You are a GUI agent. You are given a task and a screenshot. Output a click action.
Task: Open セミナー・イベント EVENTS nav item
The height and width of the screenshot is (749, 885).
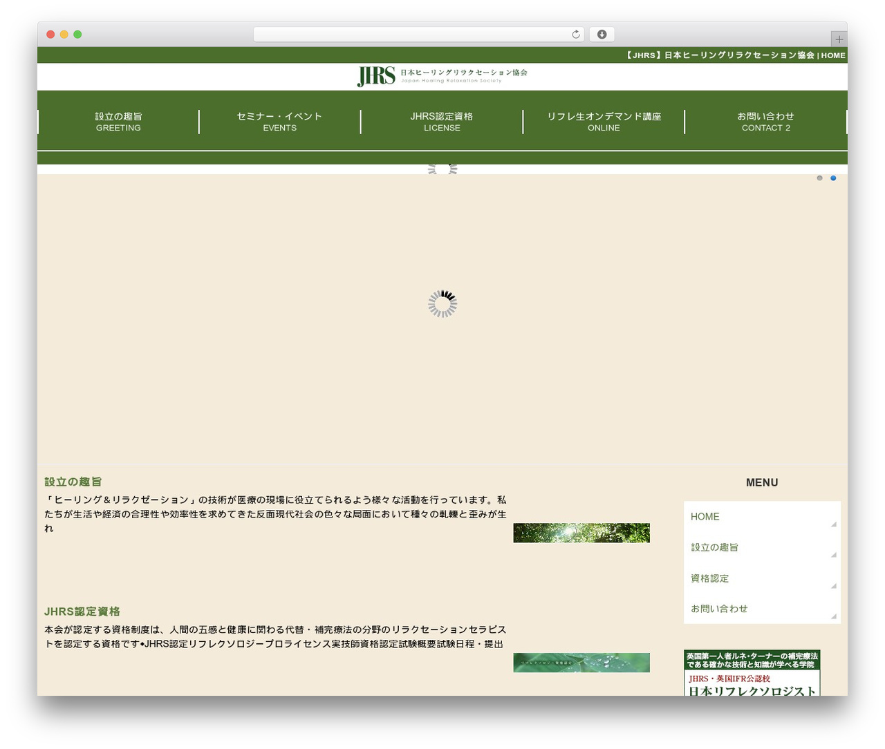(279, 122)
